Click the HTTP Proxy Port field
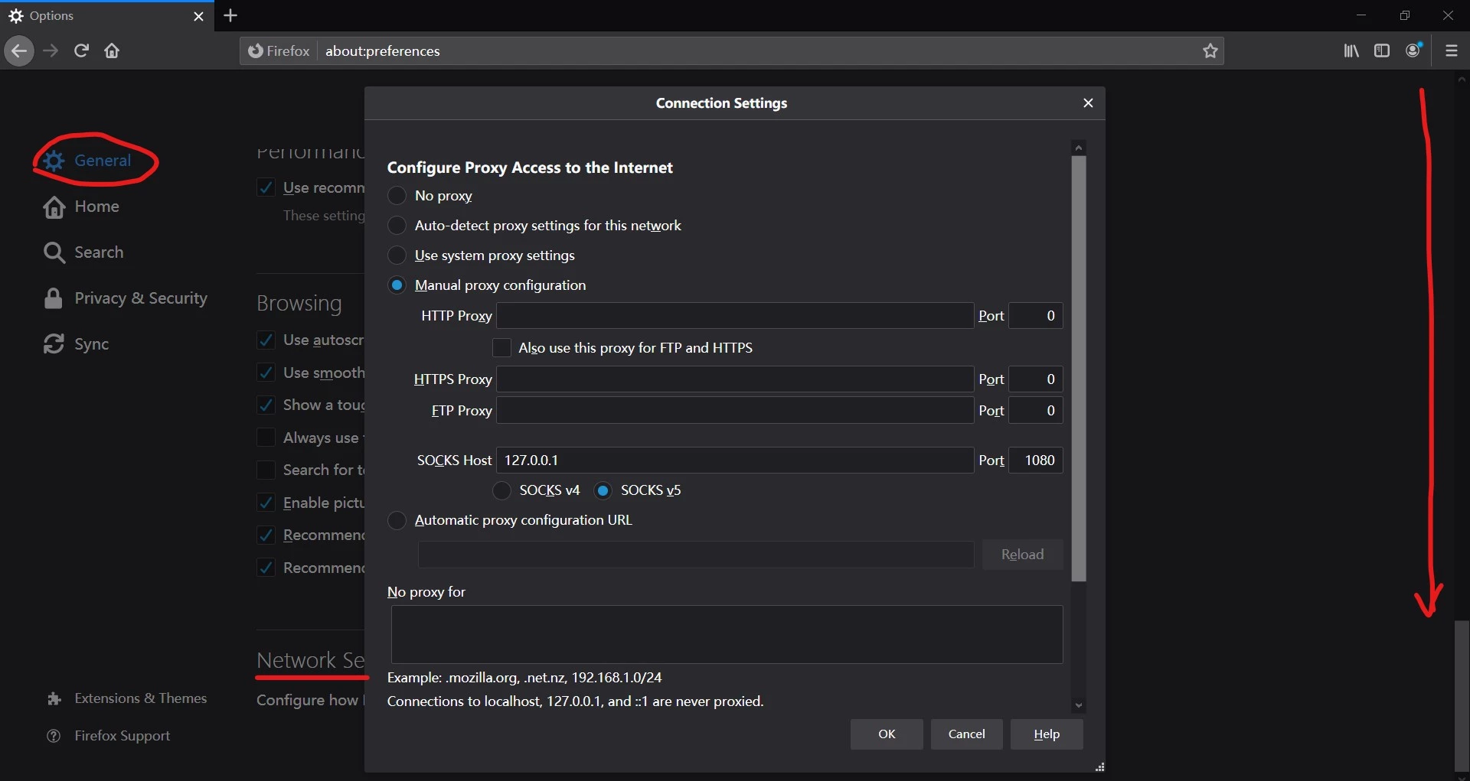1470x781 pixels. (x=1035, y=316)
